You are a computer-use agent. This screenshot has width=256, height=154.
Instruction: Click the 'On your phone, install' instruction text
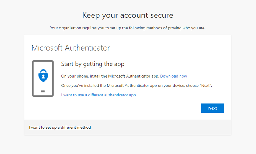click(110, 76)
